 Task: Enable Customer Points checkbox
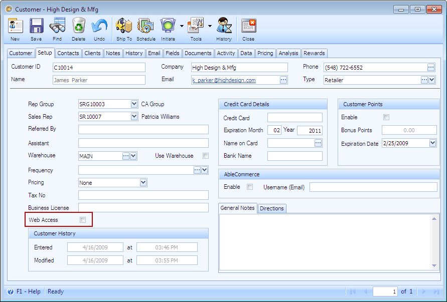tap(386, 117)
